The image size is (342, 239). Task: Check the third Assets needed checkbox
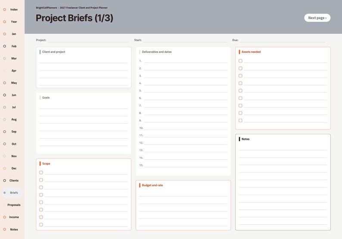[240, 76]
